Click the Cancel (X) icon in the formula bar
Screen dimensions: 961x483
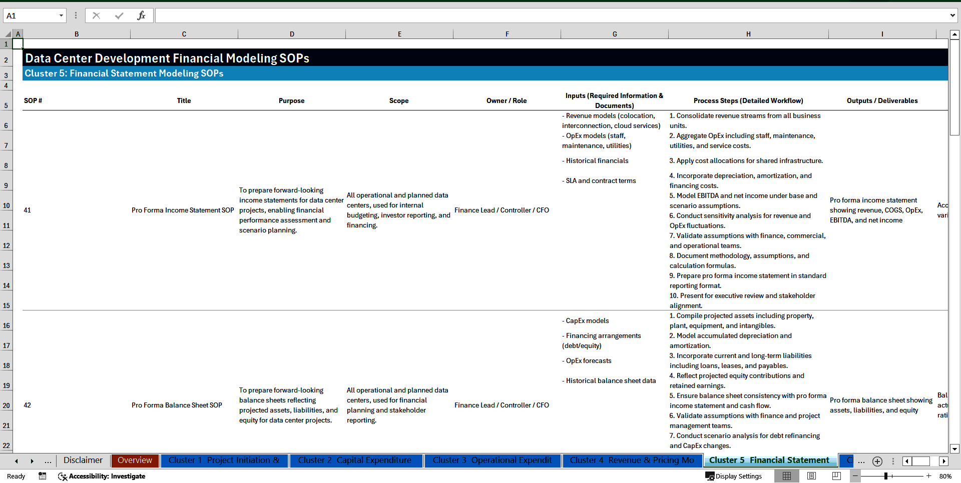[x=96, y=15]
